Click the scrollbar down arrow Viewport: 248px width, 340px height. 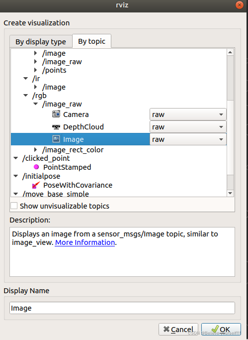[x=230, y=193]
